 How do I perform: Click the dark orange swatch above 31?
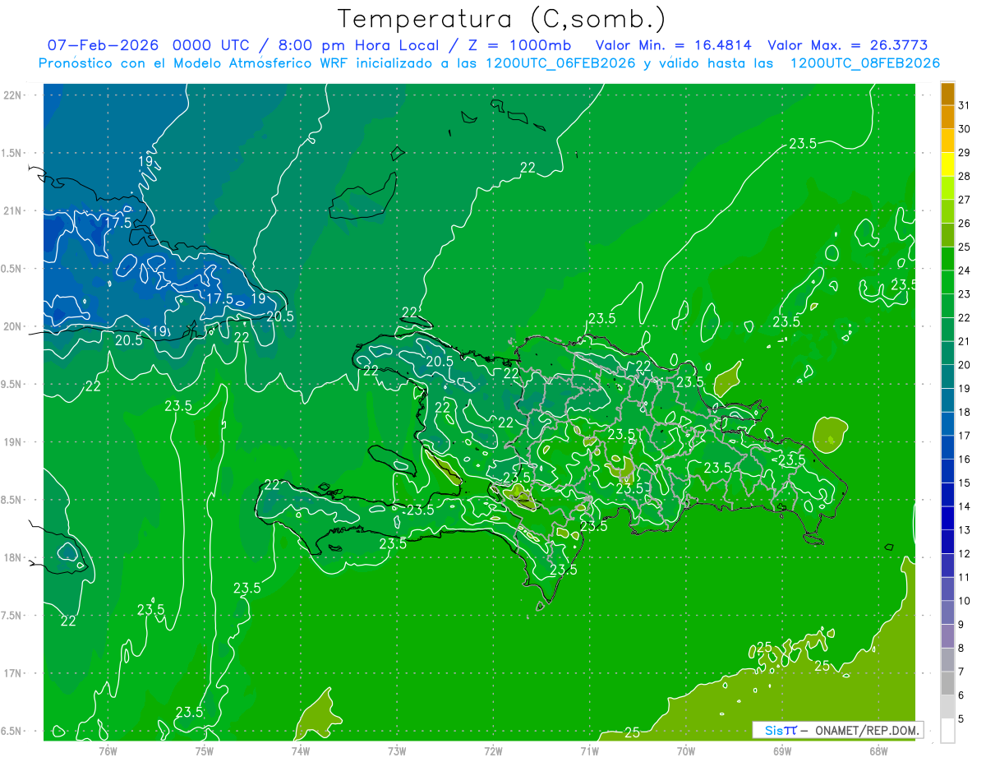pos(947,94)
